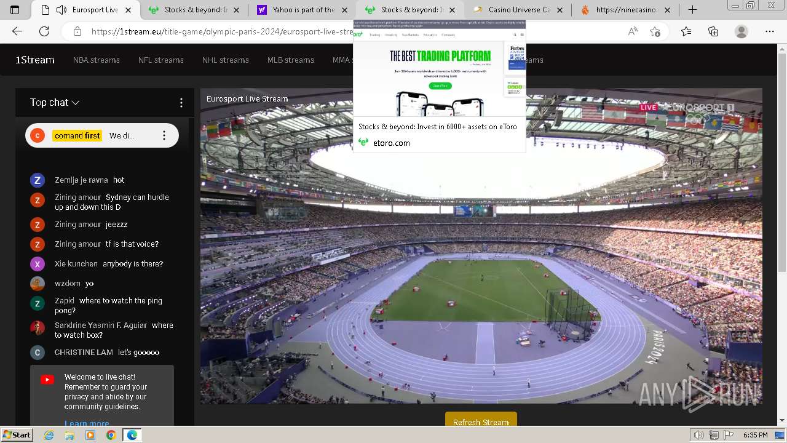
Task: Click wzdom's profile picture
Action: [38, 284]
